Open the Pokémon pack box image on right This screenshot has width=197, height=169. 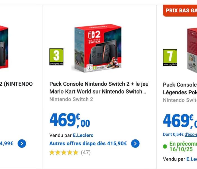192,50
